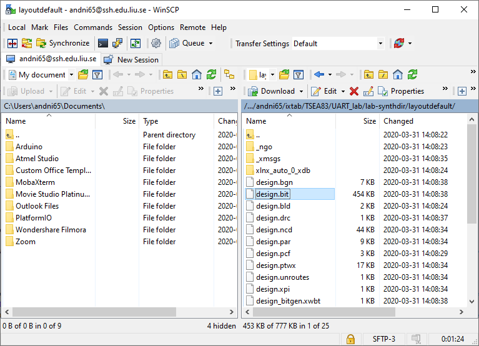
Task: Click the remote Filter icon
Action: [x=299, y=75]
